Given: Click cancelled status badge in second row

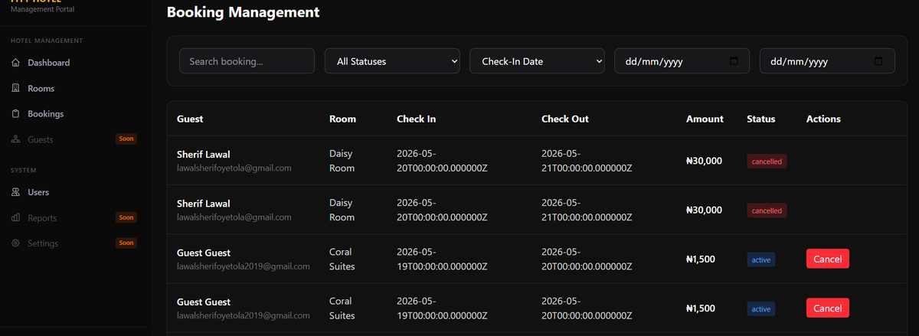Looking at the screenshot, I should pos(767,210).
